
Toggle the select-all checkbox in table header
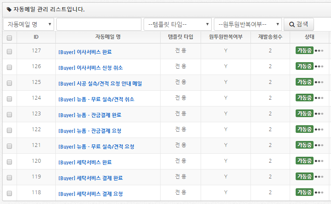pyautogui.click(x=9, y=37)
